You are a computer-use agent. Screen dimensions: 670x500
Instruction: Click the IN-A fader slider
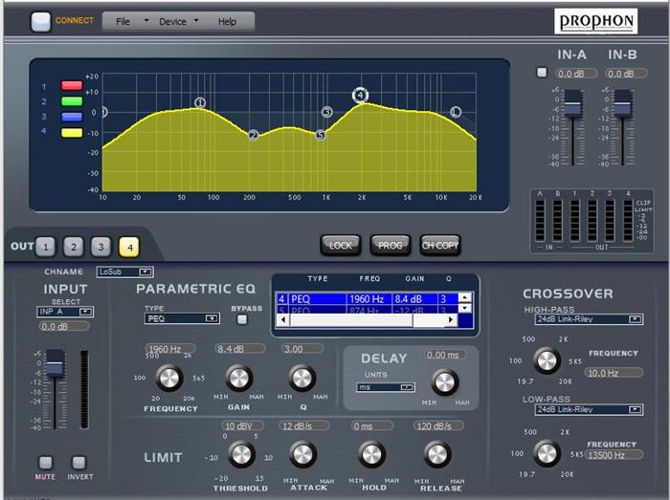(572, 104)
